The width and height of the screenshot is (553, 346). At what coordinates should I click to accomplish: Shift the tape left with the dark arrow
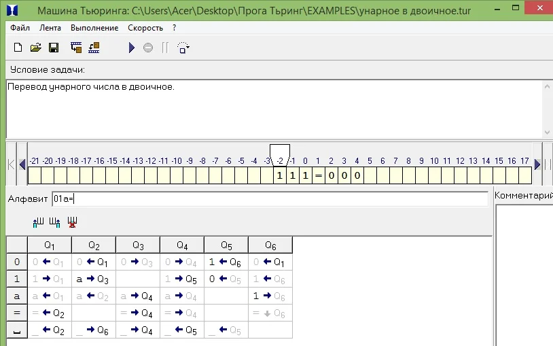22,165
